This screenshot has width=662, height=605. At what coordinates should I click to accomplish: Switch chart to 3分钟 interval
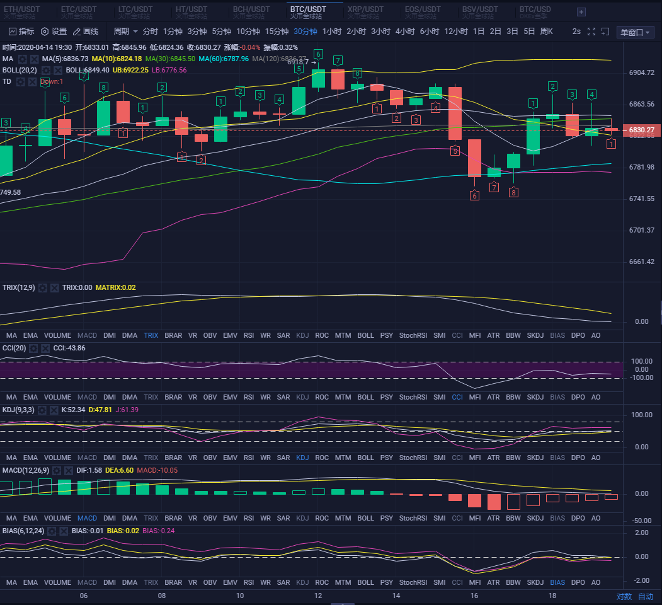197,32
